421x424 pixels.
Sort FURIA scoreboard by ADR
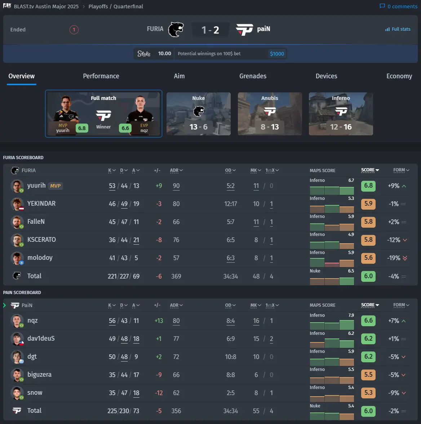click(176, 170)
